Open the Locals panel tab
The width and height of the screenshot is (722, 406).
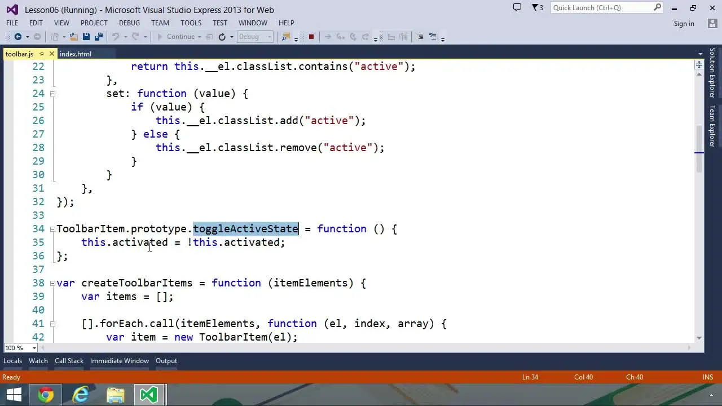point(12,361)
